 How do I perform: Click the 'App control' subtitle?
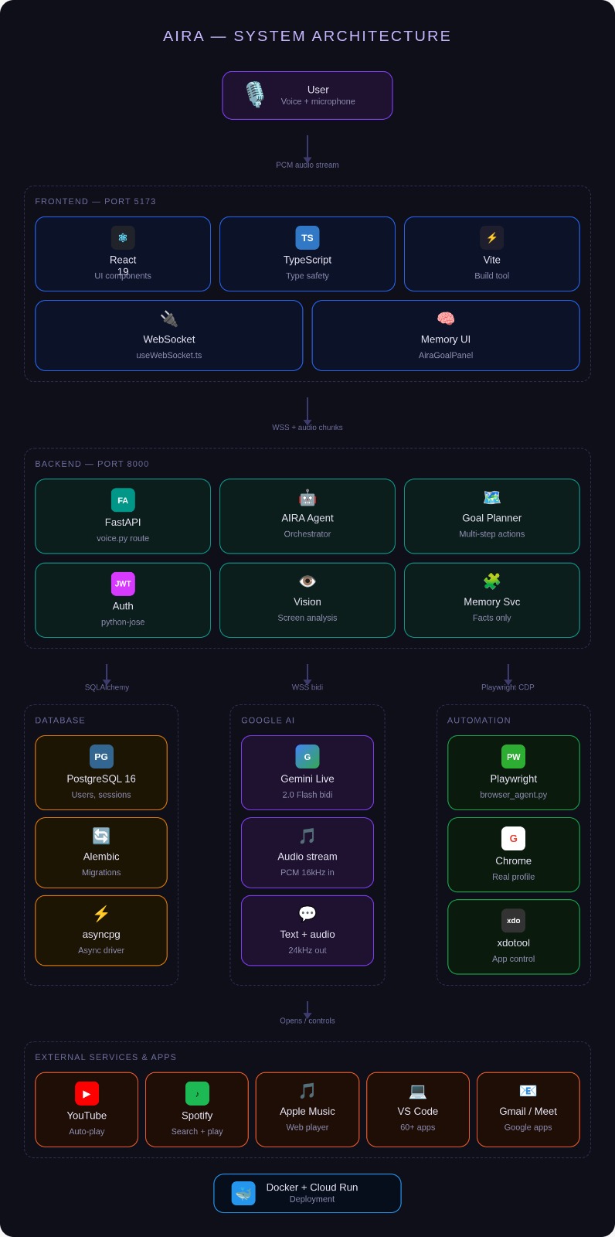(x=514, y=959)
